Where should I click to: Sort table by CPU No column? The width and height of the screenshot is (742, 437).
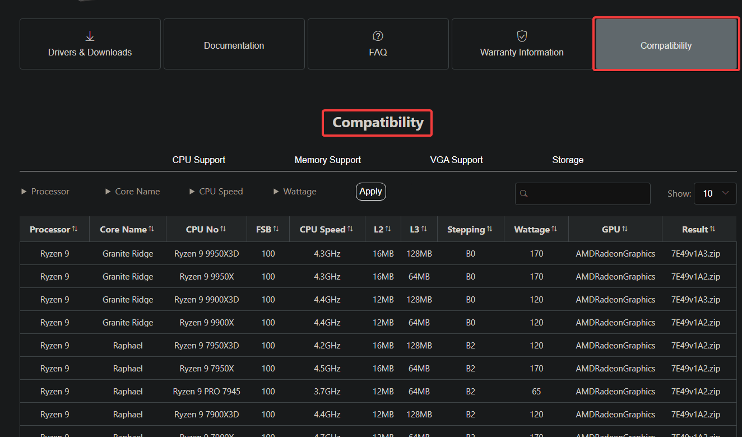(x=207, y=229)
